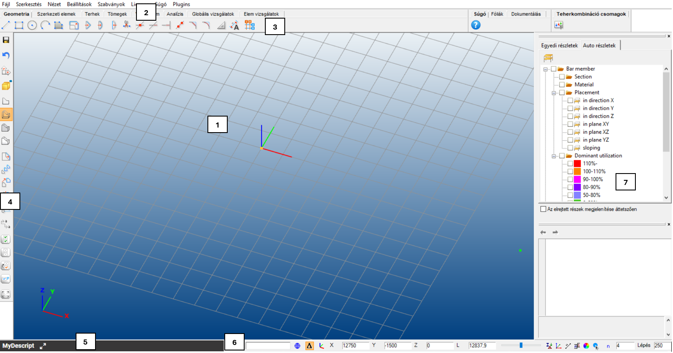Image resolution: width=673 pixels, height=353 pixels.
Task: Click the portion manager icon above tree
Action: (548, 57)
